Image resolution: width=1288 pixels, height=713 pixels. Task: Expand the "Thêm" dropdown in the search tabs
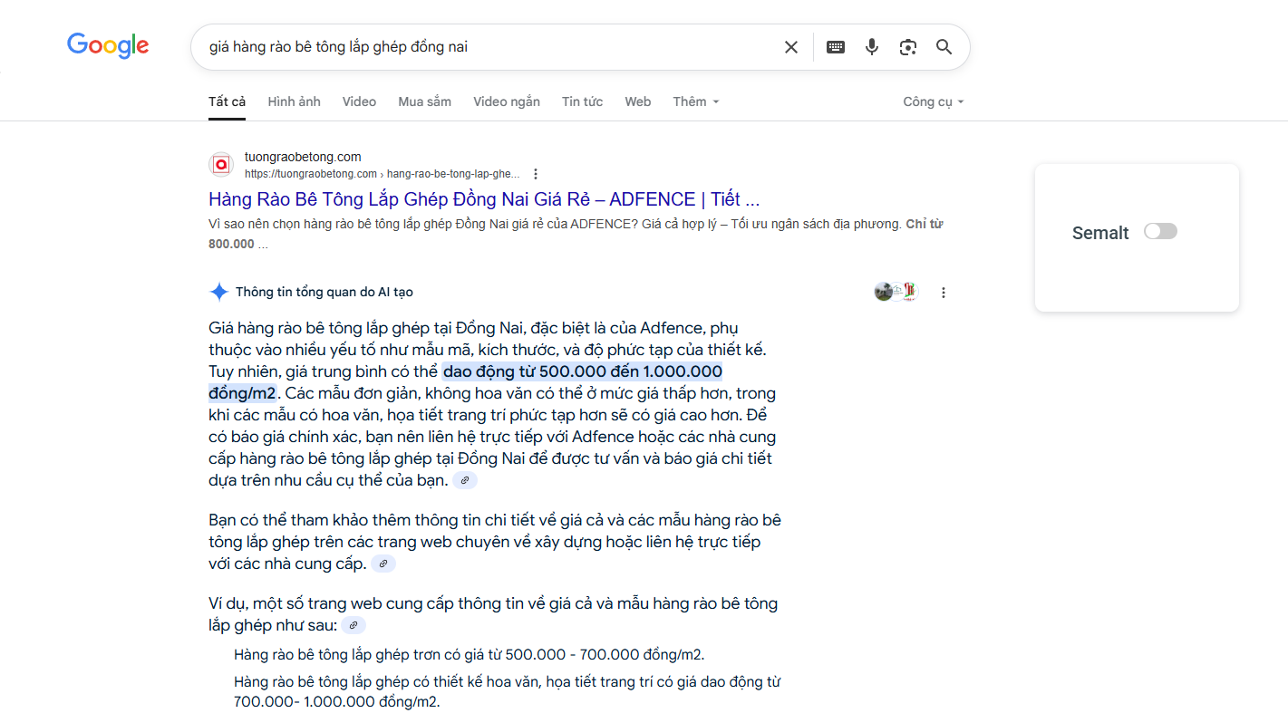pyautogui.click(x=696, y=101)
